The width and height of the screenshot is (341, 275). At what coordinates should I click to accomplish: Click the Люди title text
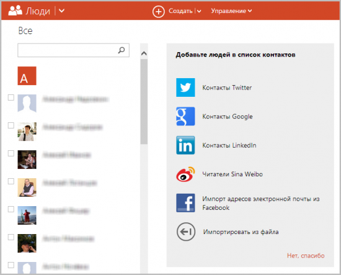click(x=38, y=11)
